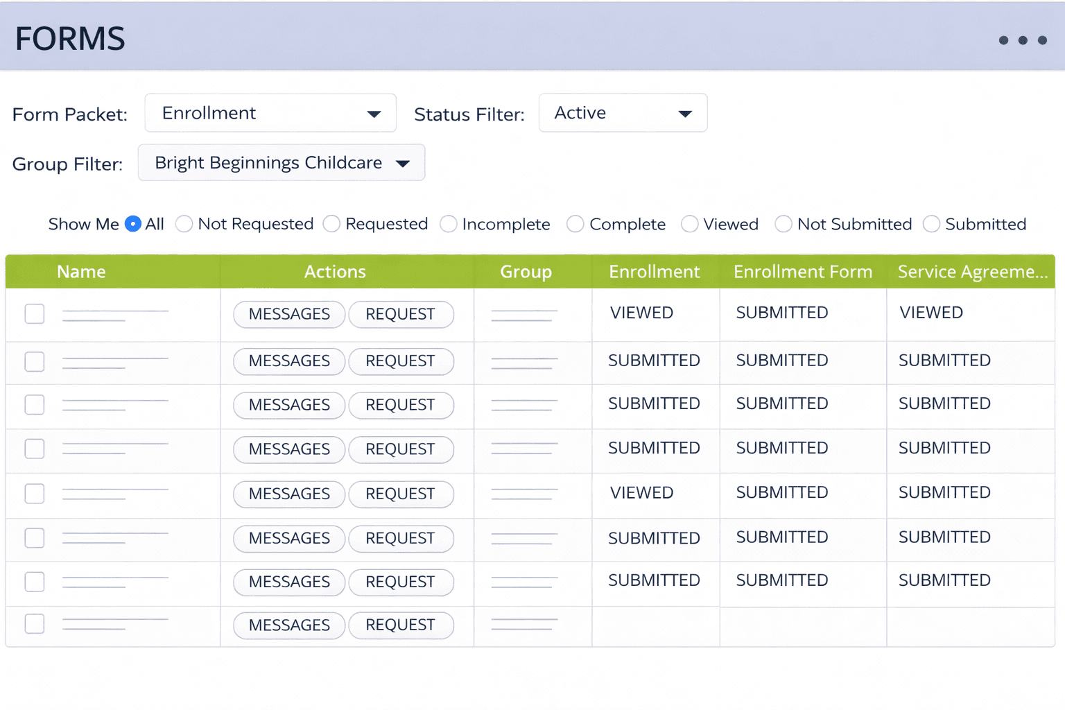This screenshot has width=1065, height=710.
Task: Pick the Complete radio filter
Action: coord(575,224)
